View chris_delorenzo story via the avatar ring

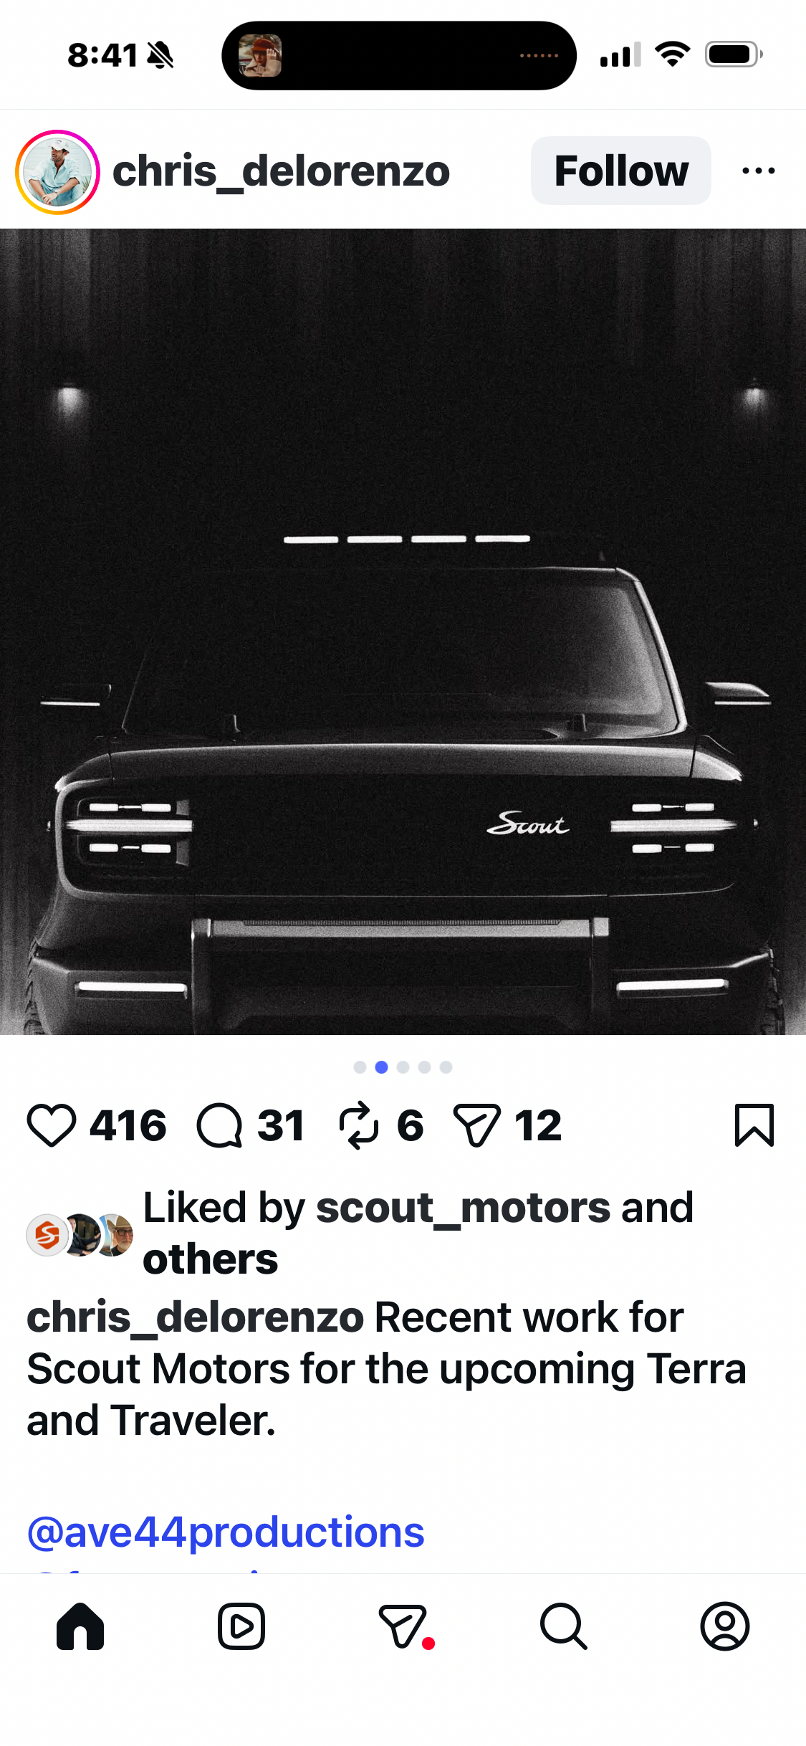(x=57, y=172)
